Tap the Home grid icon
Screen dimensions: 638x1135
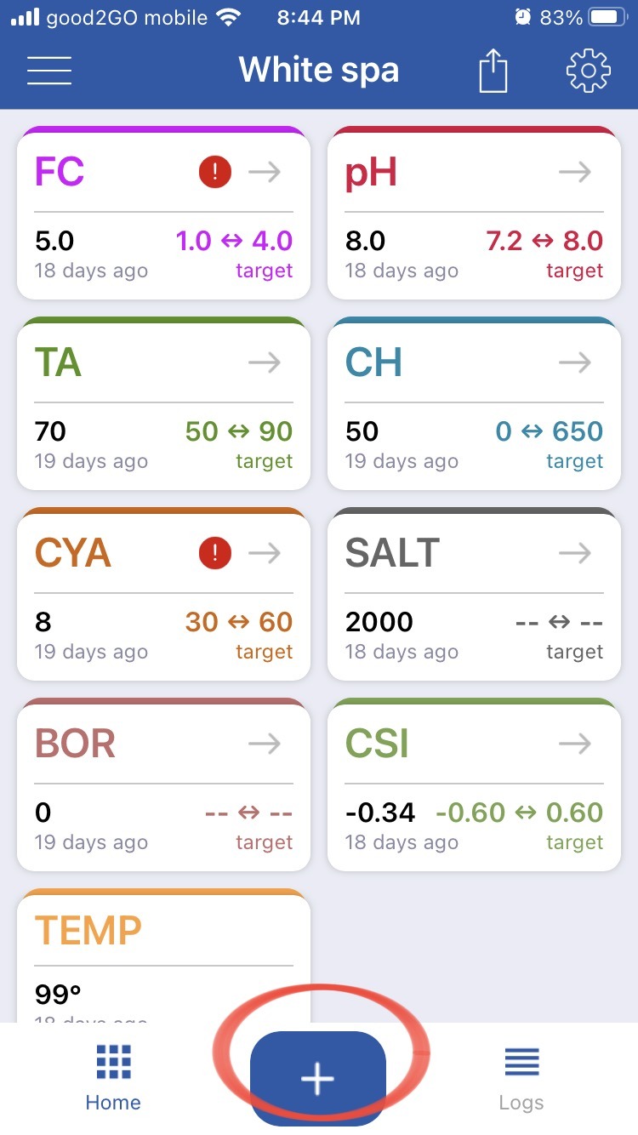[113, 1062]
